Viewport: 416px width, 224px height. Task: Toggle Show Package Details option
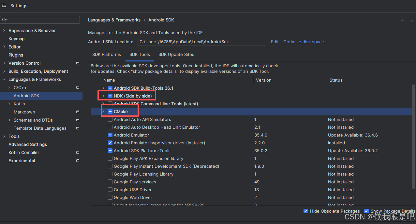tap(366, 211)
